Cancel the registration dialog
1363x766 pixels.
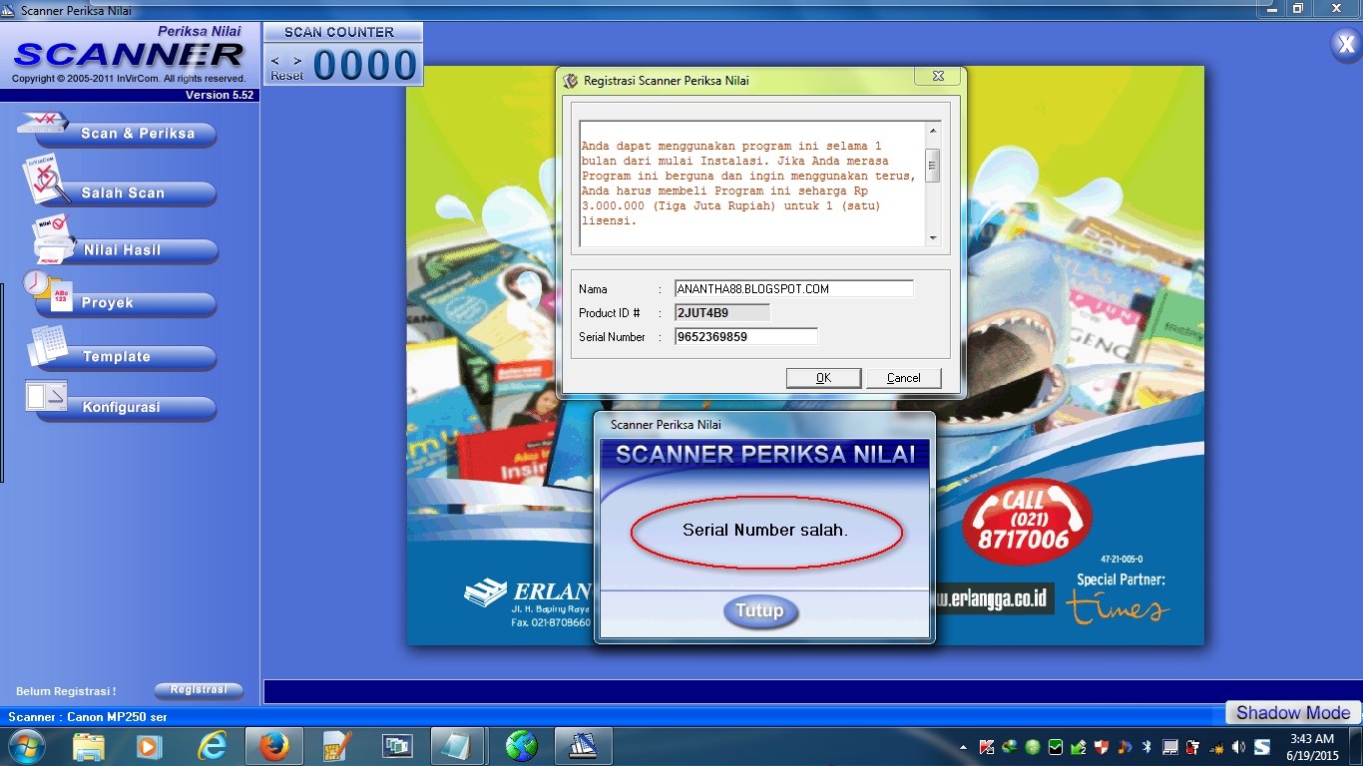point(904,378)
